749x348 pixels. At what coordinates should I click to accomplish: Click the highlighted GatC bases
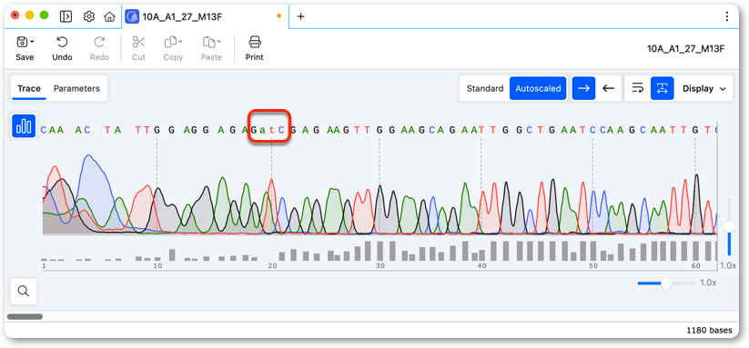(x=268, y=129)
